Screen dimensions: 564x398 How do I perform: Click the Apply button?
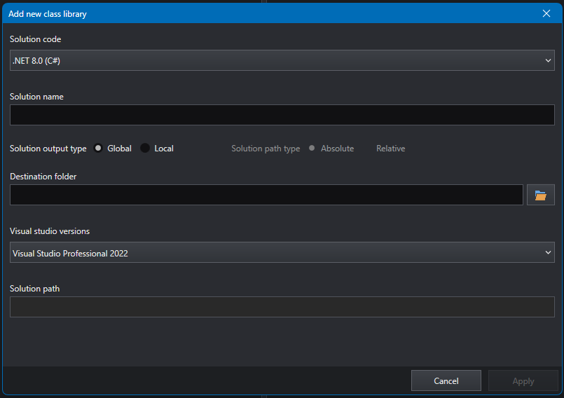pos(523,380)
